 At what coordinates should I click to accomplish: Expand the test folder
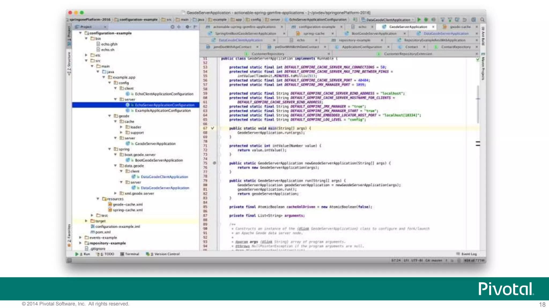pos(92,215)
